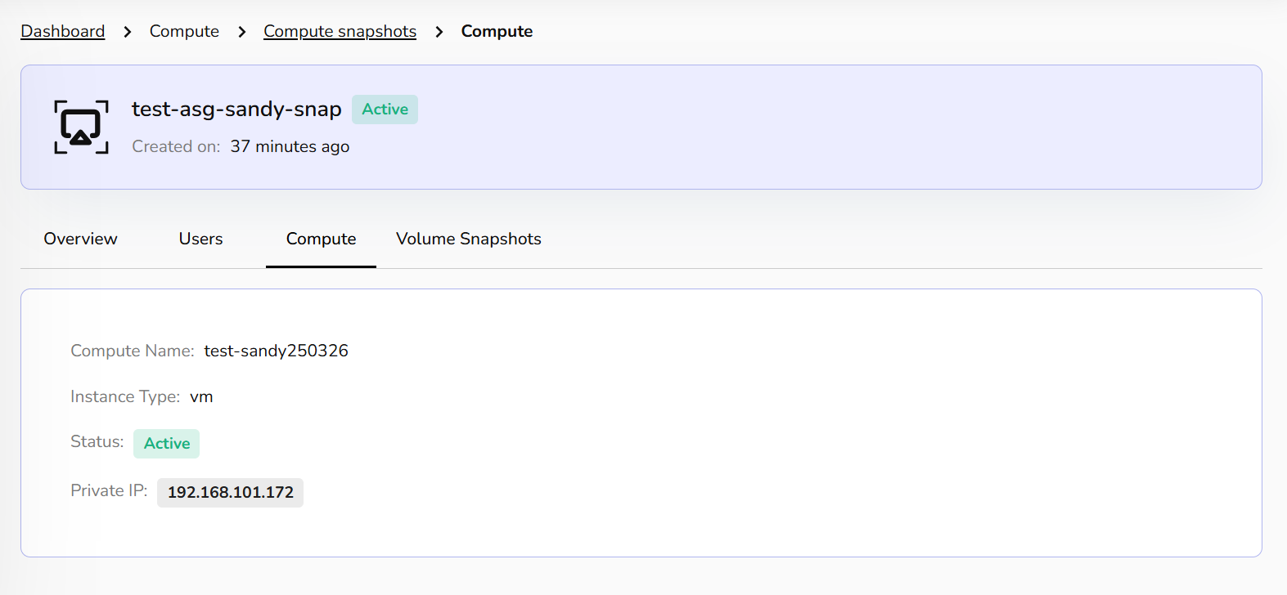Click the snapshot icon beside test-asg-sandy-snap
Viewport: 1287px width, 595px height.
(x=81, y=127)
